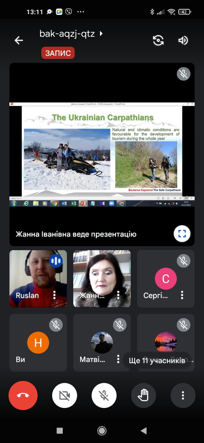The image size is (204, 443).
Task: Open presentation in fullscreen
Action: pos(182,234)
